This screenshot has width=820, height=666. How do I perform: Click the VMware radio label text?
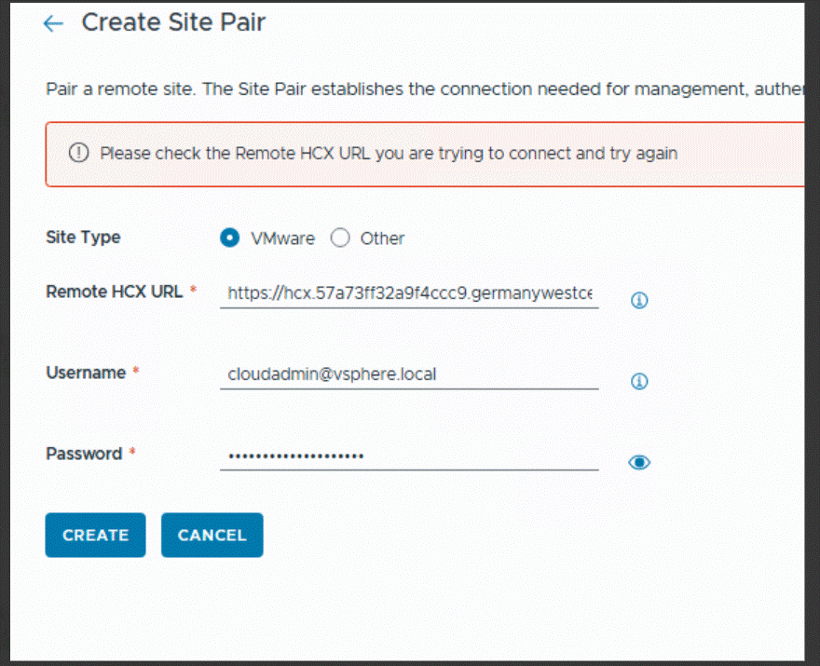[283, 238]
